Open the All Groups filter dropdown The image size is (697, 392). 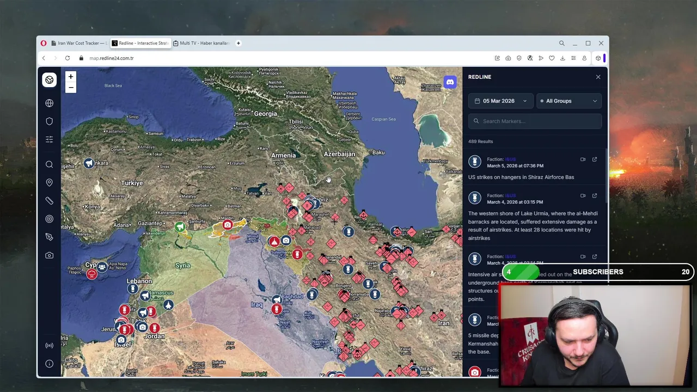[569, 101]
